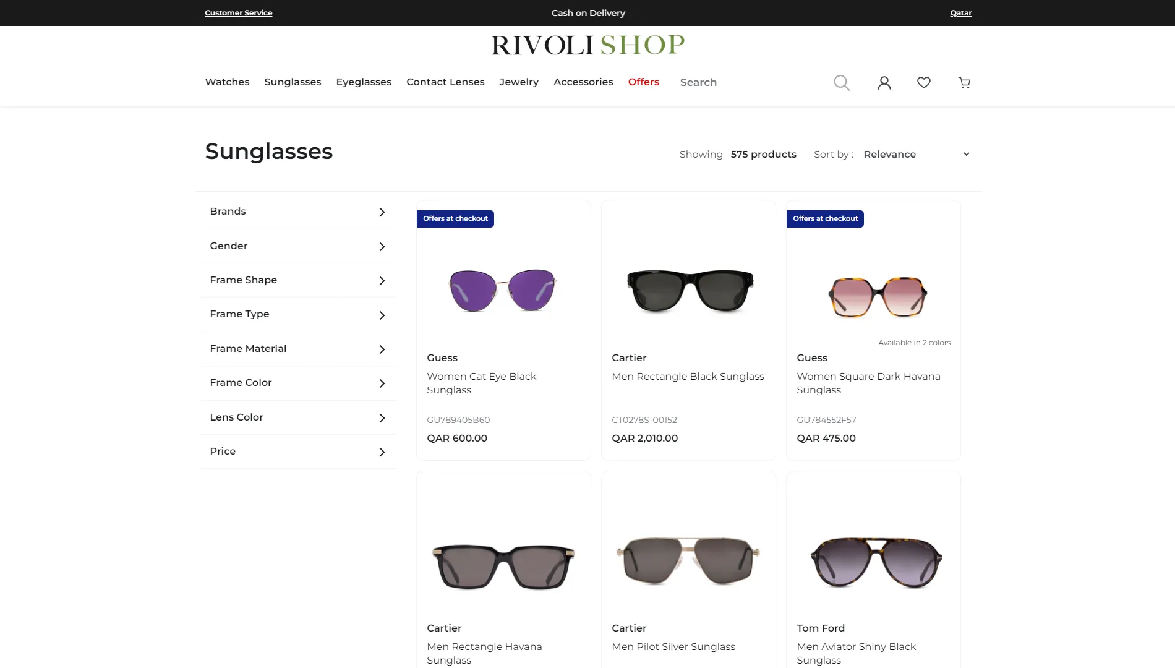
Task: Click the QAR 2,010.00 price
Action: pos(644,439)
